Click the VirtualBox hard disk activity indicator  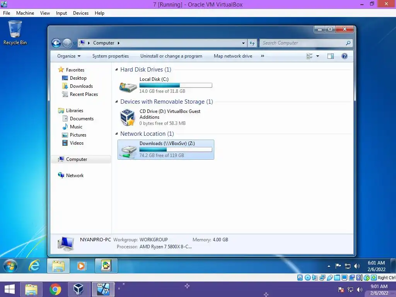tap(300, 278)
